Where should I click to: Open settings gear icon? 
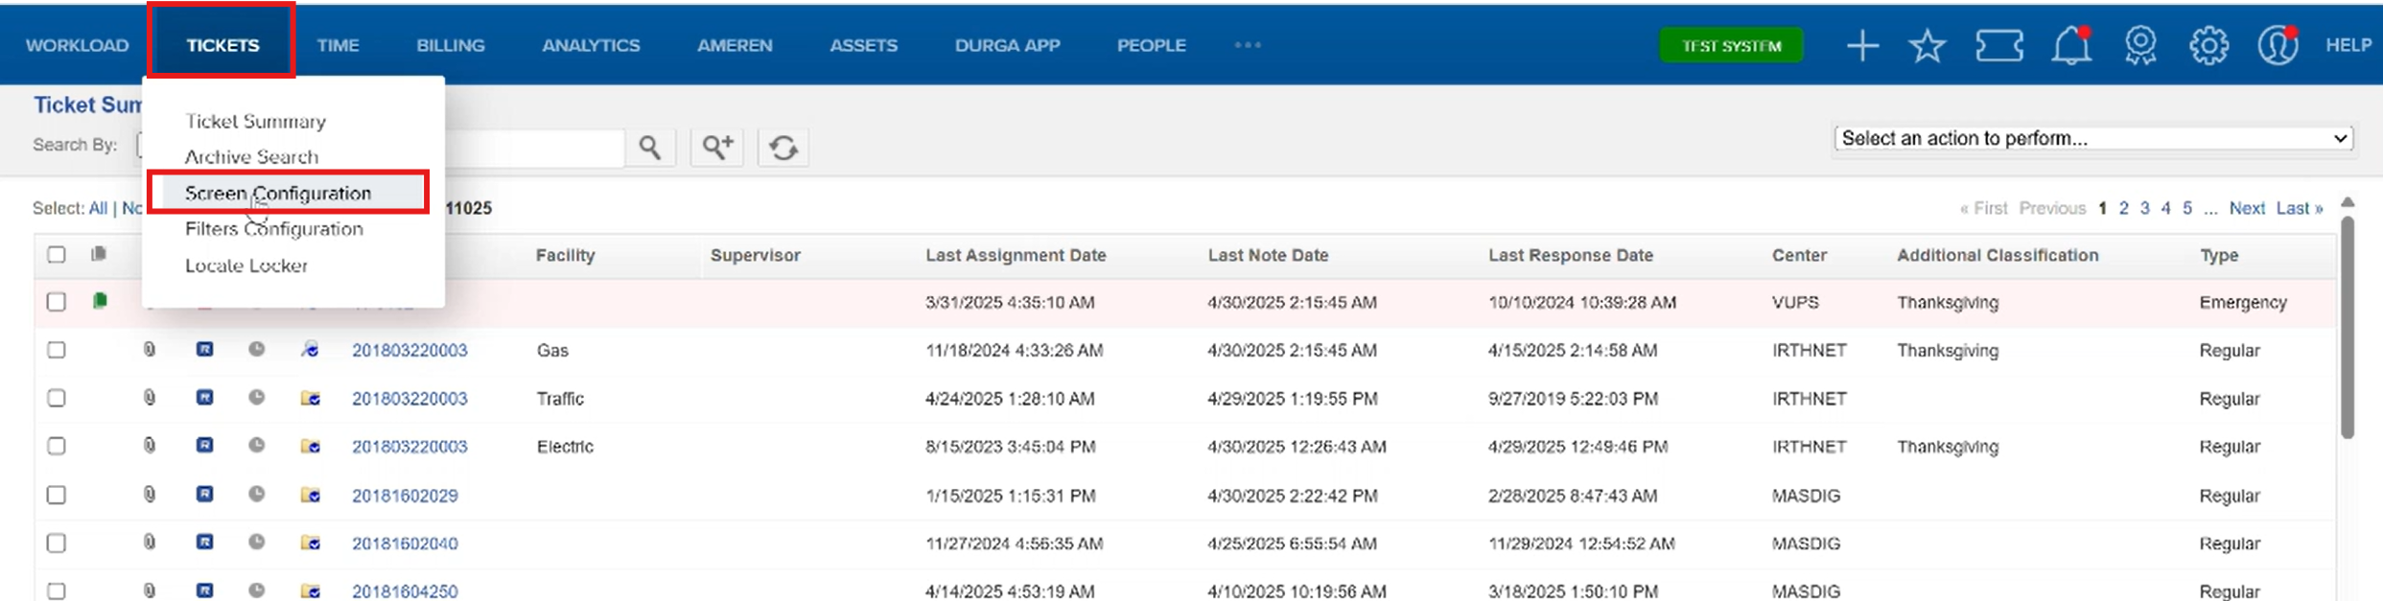2208,45
